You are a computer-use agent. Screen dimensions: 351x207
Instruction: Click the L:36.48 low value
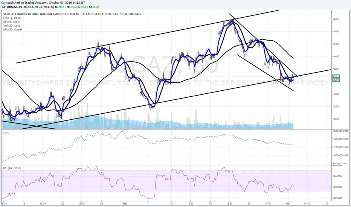(83, 7)
